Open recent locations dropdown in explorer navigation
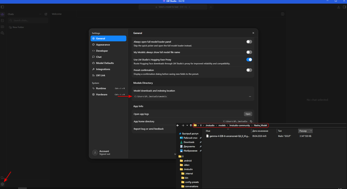Image resolution: width=347 pixels, height=189 pixels. (x=187, y=125)
